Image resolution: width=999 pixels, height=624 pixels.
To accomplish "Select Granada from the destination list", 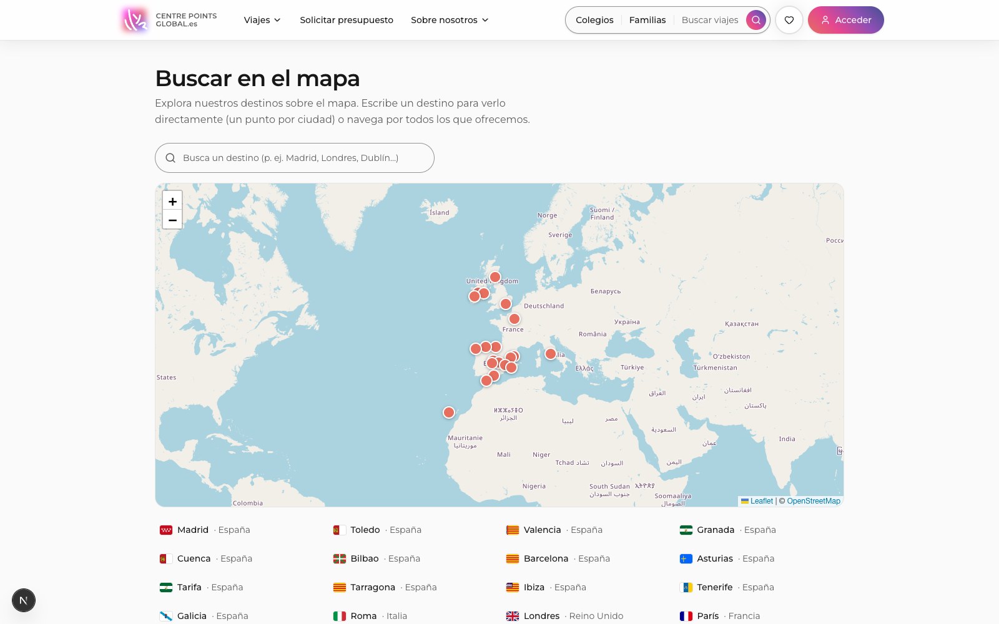I will pyautogui.click(x=728, y=530).
